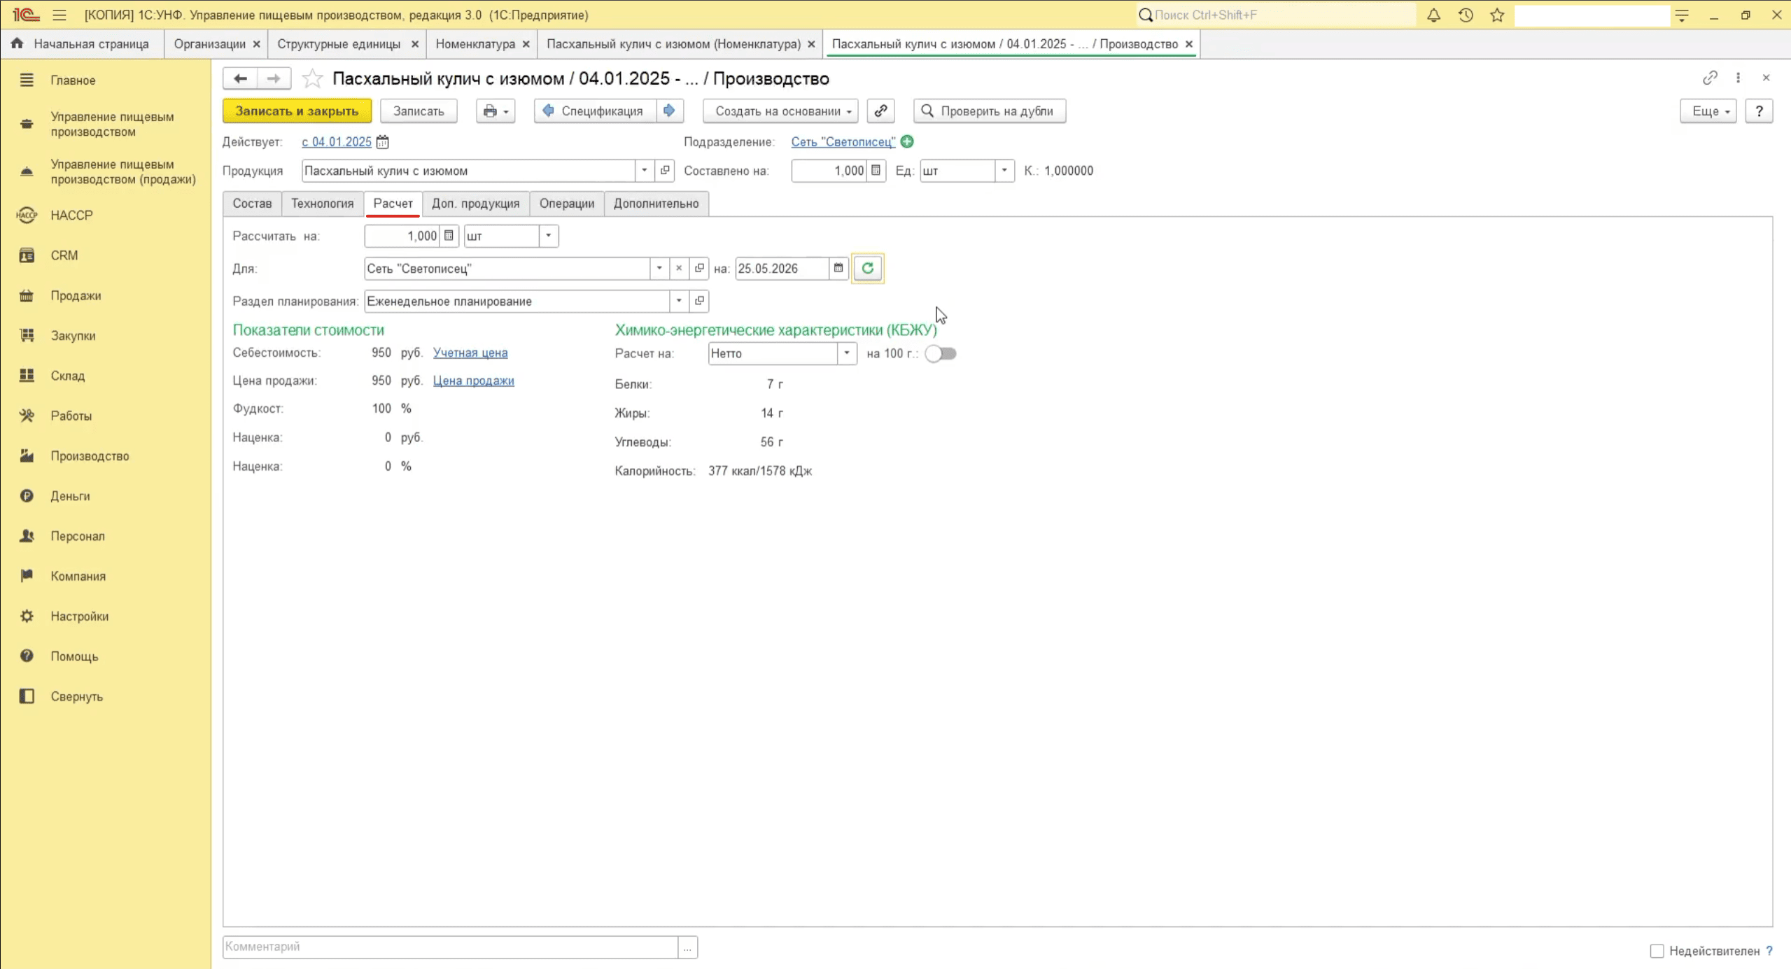Open the Еще menu
This screenshot has width=1791, height=969.
pyautogui.click(x=1708, y=111)
